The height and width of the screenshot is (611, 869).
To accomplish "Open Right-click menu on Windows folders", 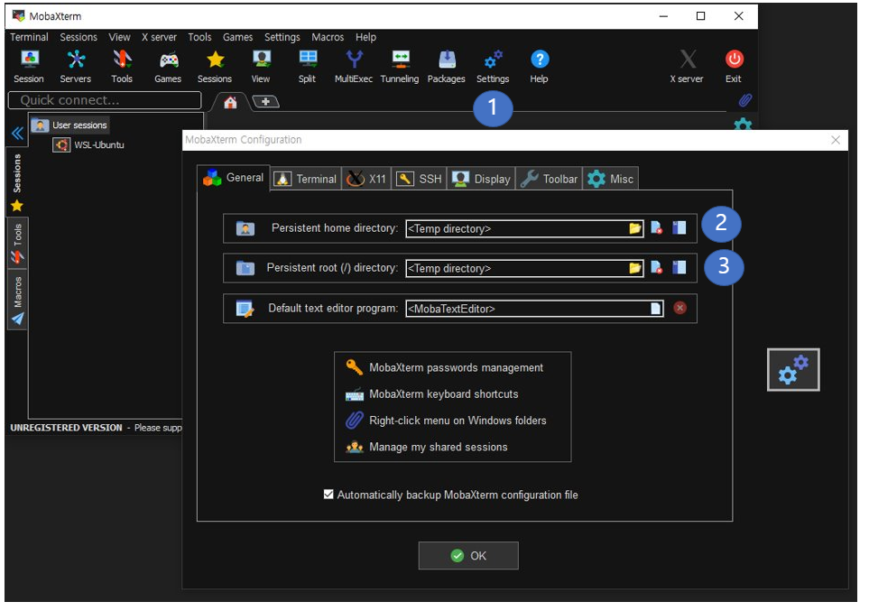I will (446, 421).
